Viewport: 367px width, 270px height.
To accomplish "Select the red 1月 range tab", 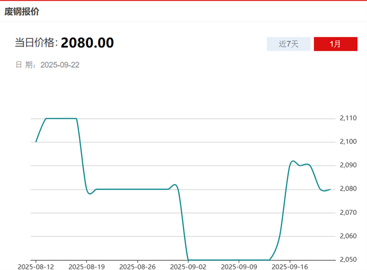I will coord(335,44).
